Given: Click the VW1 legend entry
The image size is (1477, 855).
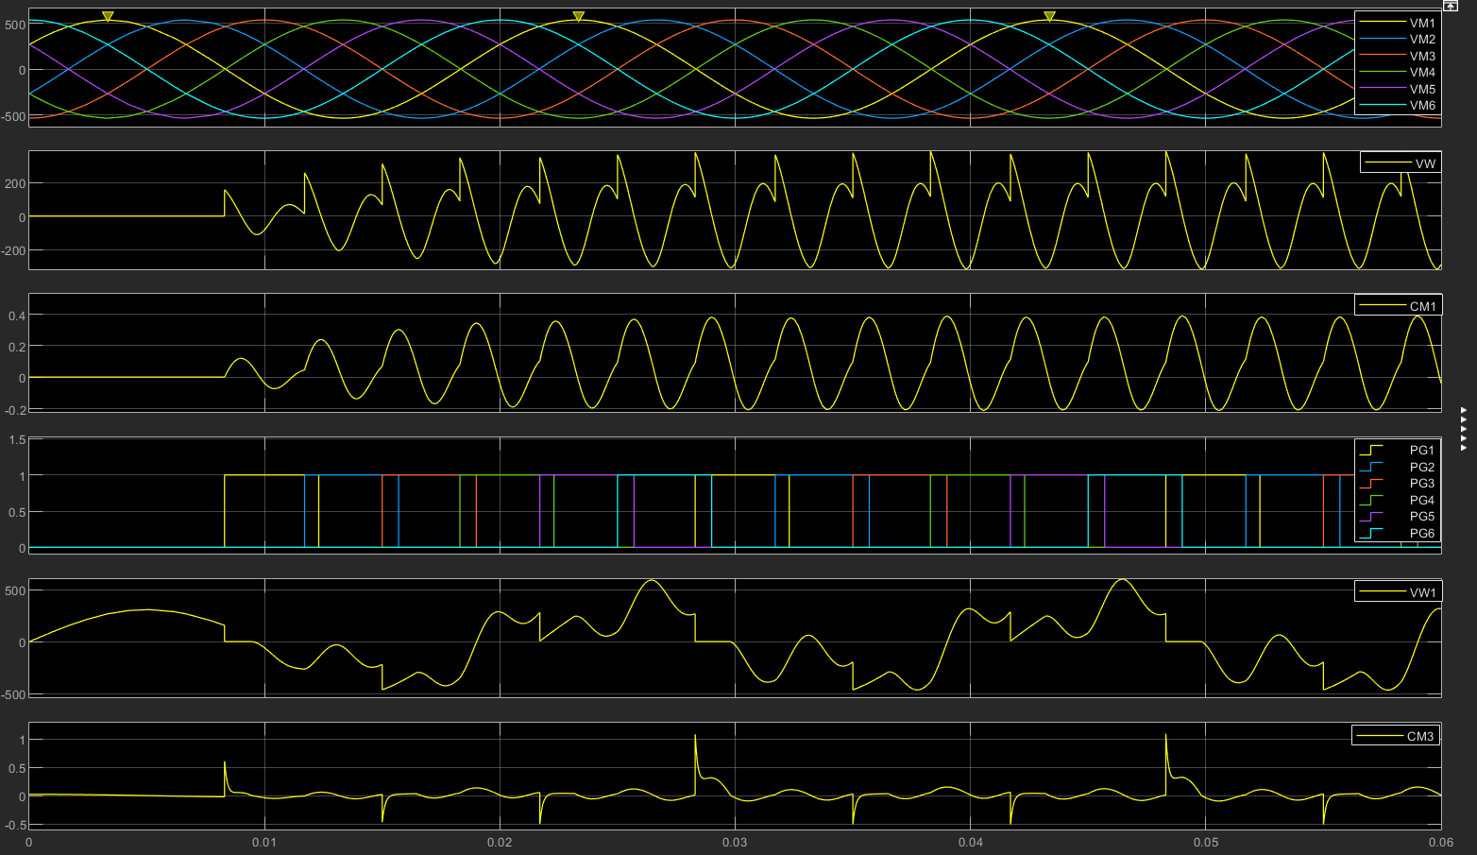Looking at the screenshot, I should [x=1399, y=592].
